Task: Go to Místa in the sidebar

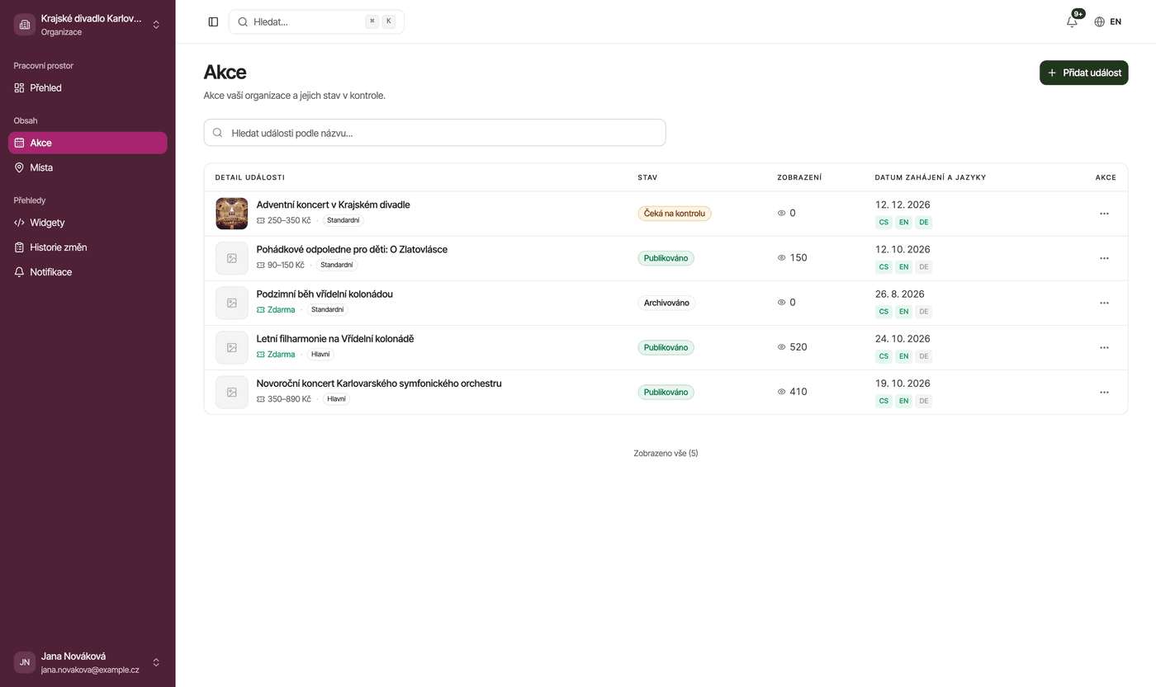Action: click(88, 167)
